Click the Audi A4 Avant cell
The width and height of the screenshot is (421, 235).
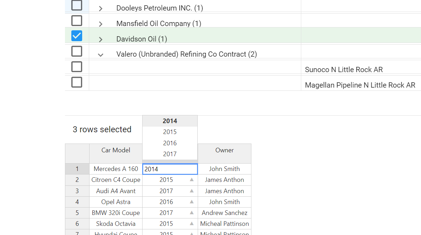(x=116, y=191)
